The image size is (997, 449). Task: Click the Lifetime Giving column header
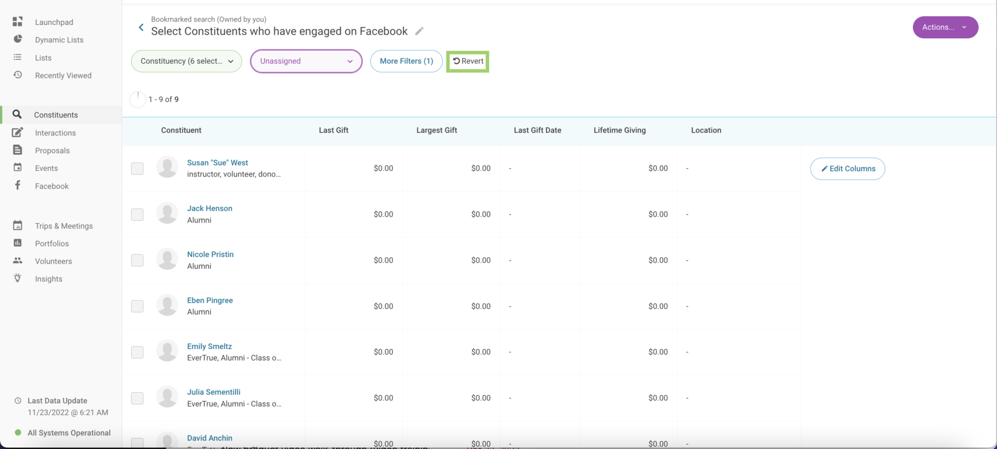click(x=620, y=130)
